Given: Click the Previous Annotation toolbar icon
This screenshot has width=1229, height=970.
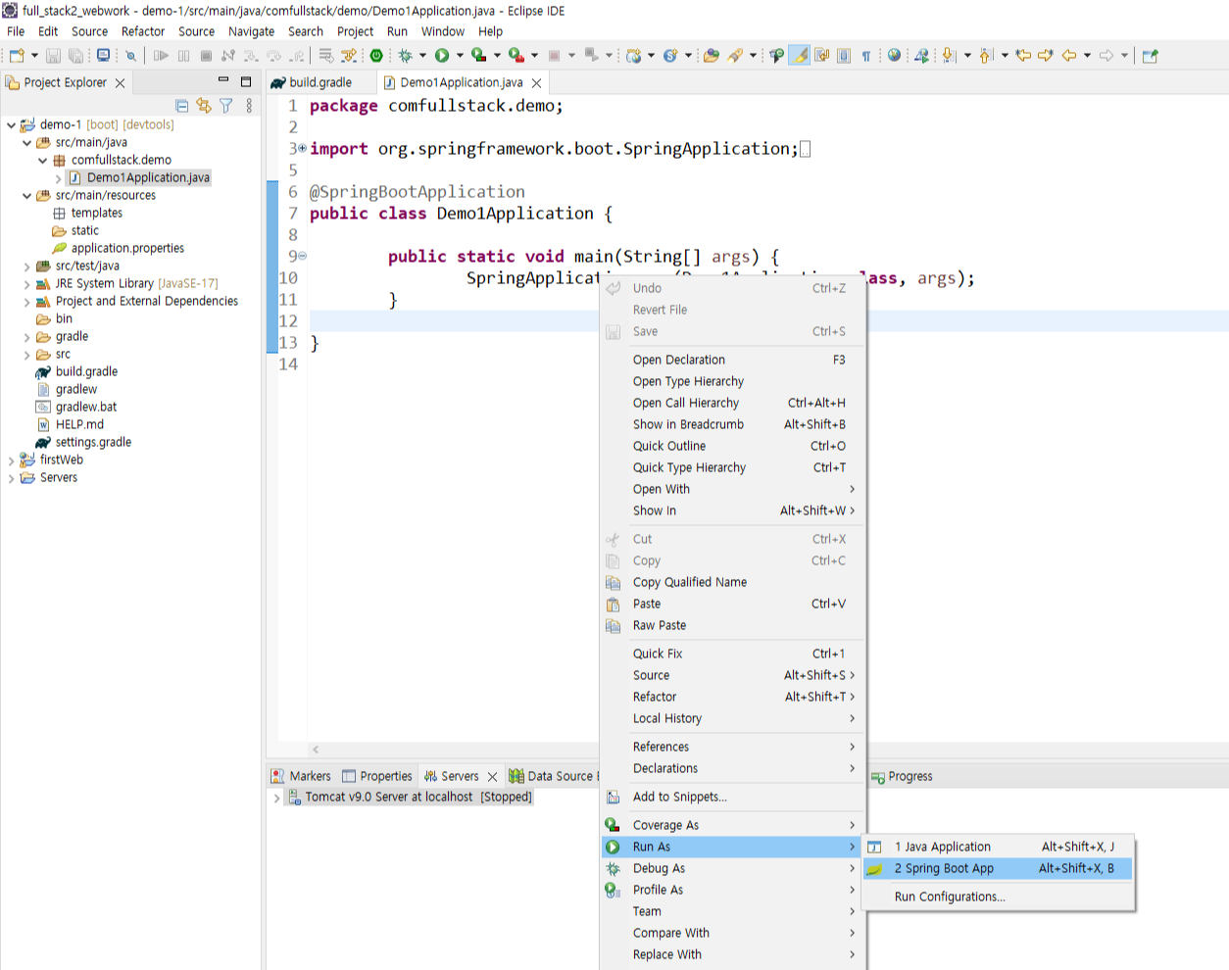Looking at the screenshot, I should coord(986,56).
